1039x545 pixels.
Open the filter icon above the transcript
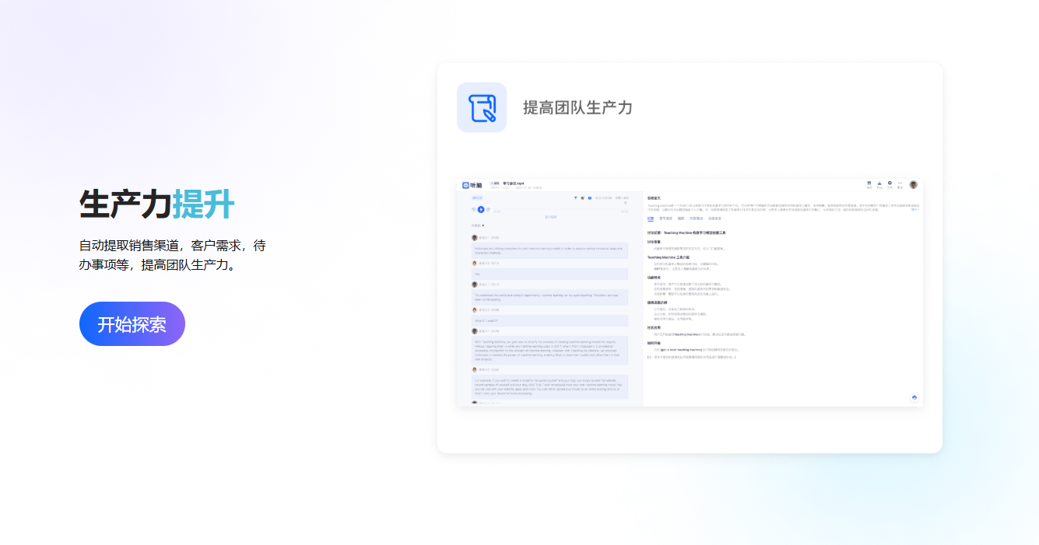(576, 197)
